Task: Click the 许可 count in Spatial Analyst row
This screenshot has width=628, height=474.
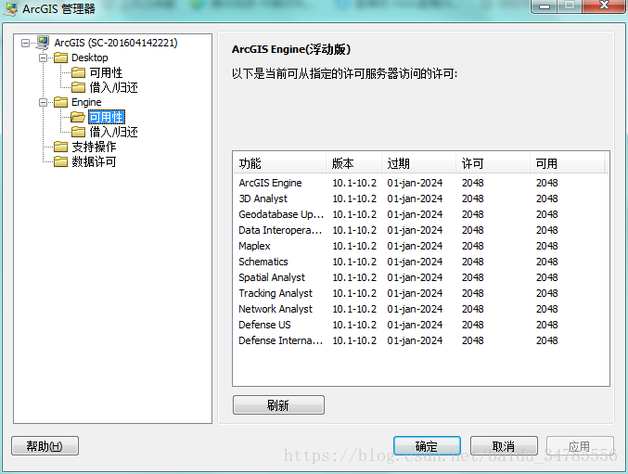Action: point(472,277)
